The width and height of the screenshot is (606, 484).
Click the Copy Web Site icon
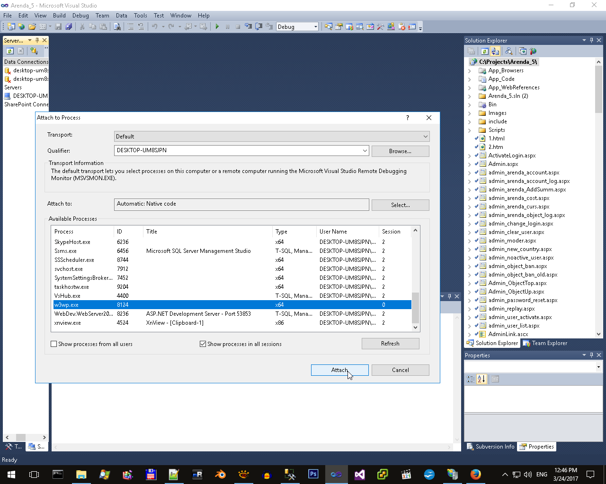523,52
